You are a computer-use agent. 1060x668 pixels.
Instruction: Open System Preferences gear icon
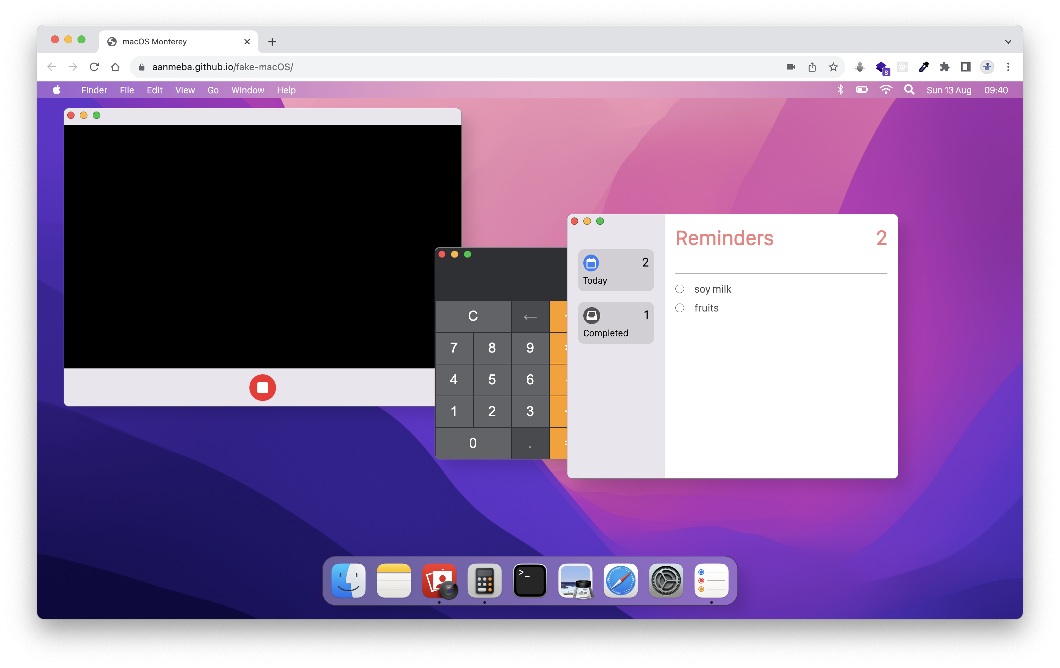(x=665, y=581)
